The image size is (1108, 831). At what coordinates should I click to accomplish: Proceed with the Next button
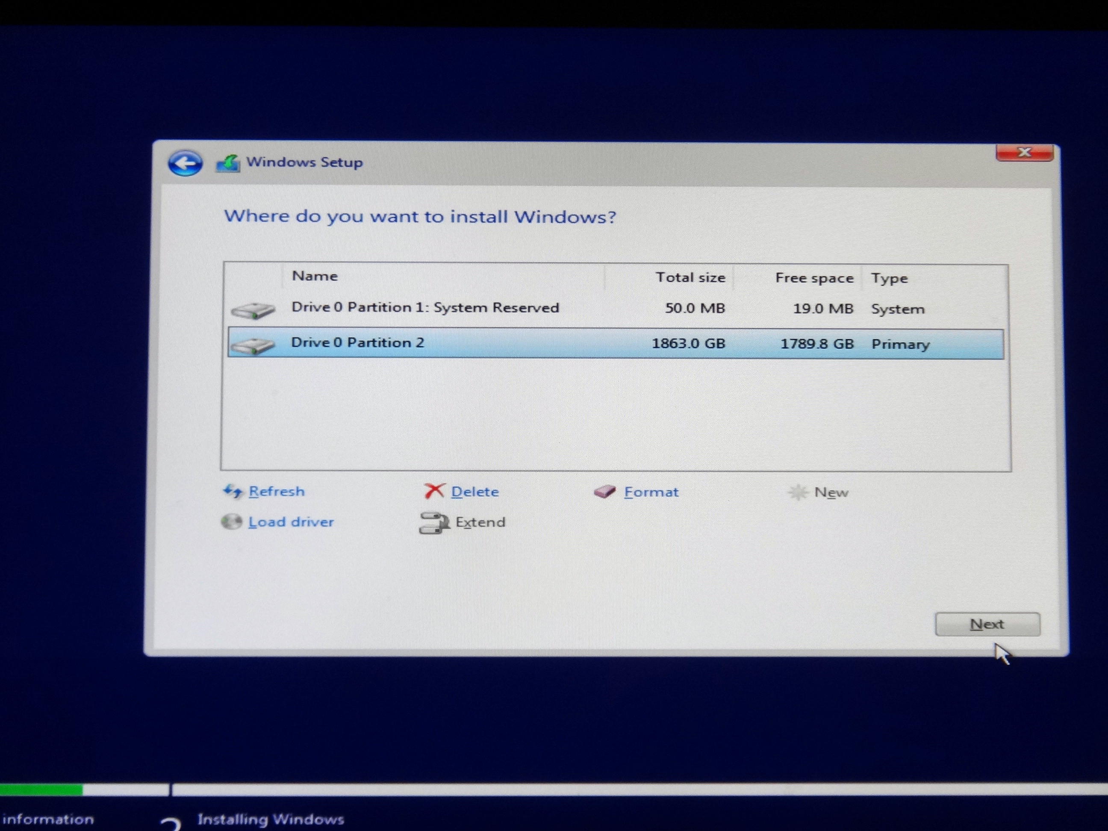tap(987, 624)
